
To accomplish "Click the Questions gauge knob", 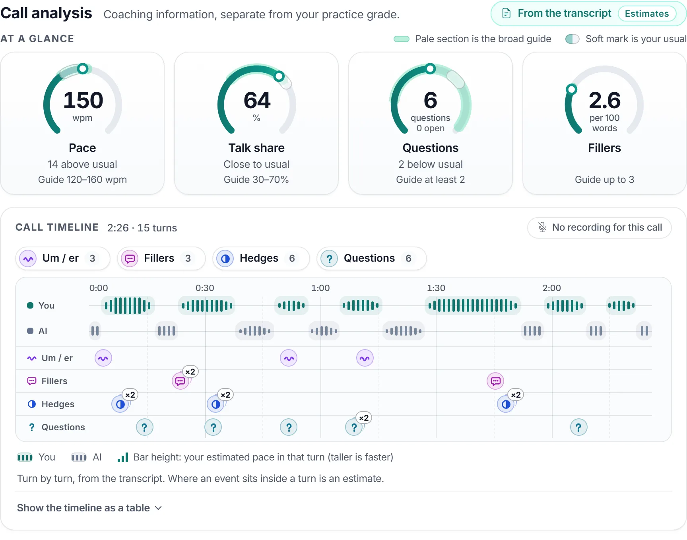I will click(431, 69).
